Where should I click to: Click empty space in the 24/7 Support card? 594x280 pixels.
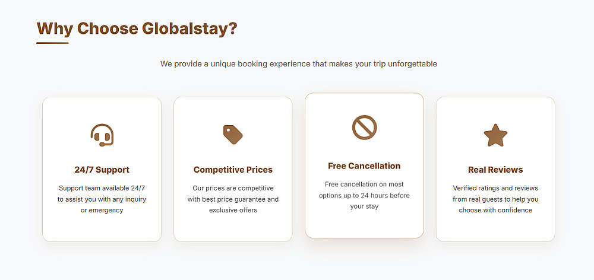(102, 228)
